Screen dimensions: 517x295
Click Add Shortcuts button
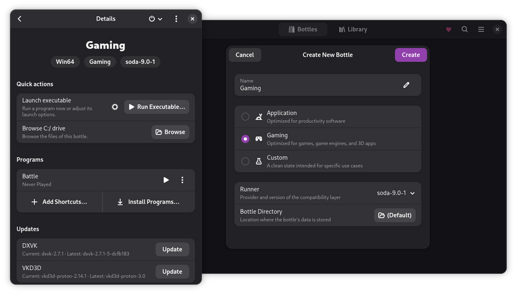tap(59, 202)
